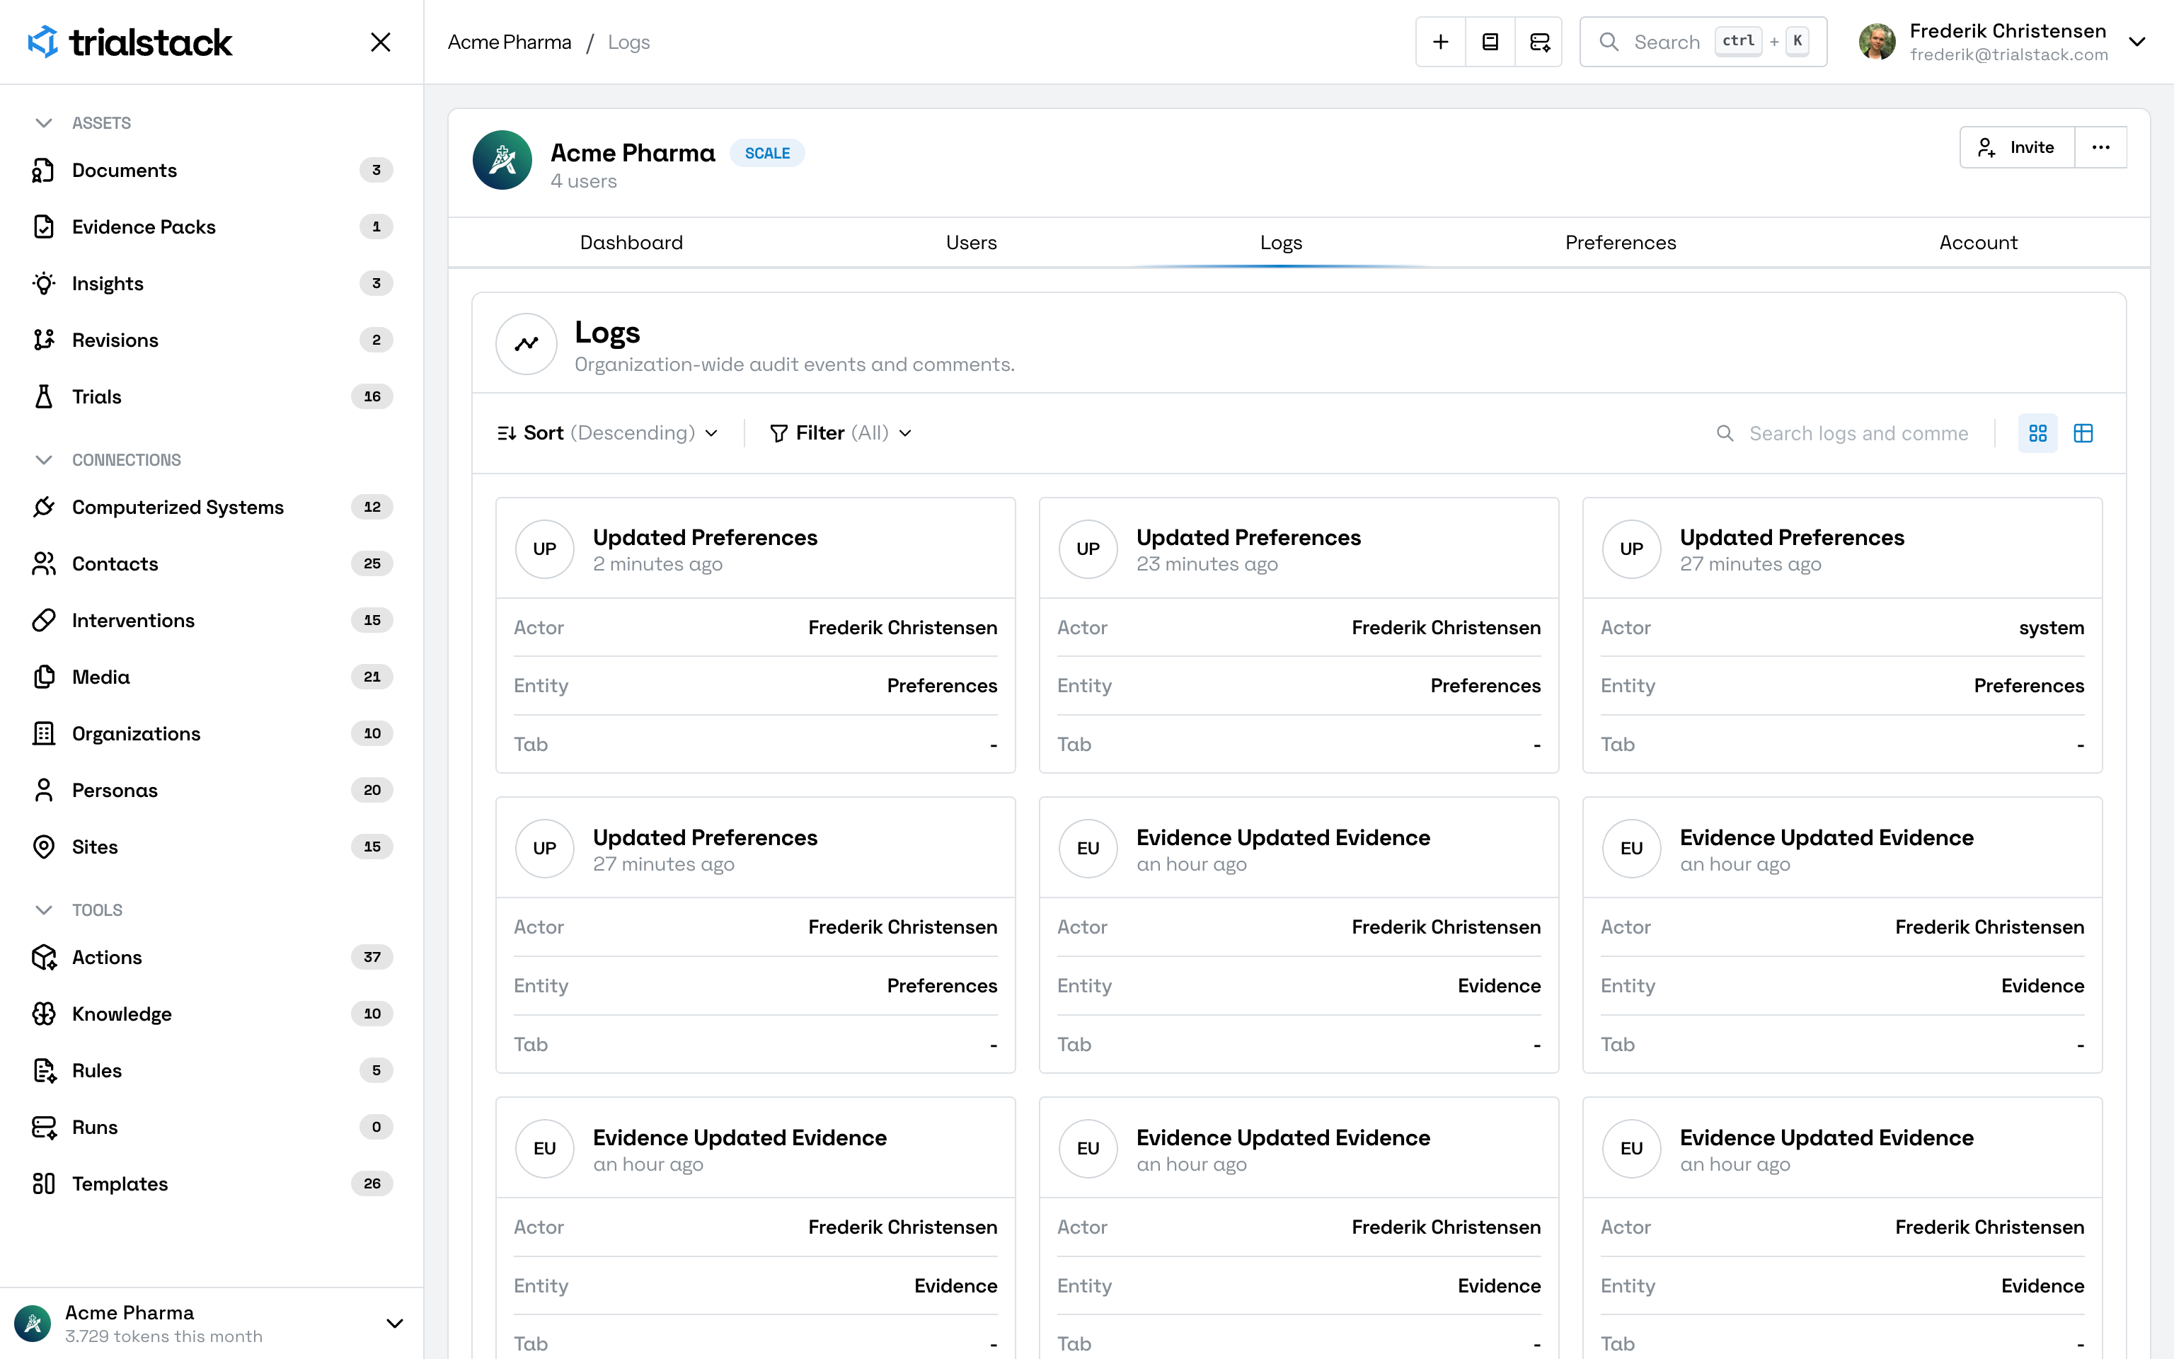Image resolution: width=2174 pixels, height=1359 pixels.
Task: Open Media in the sidebar
Action: click(212, 677)
